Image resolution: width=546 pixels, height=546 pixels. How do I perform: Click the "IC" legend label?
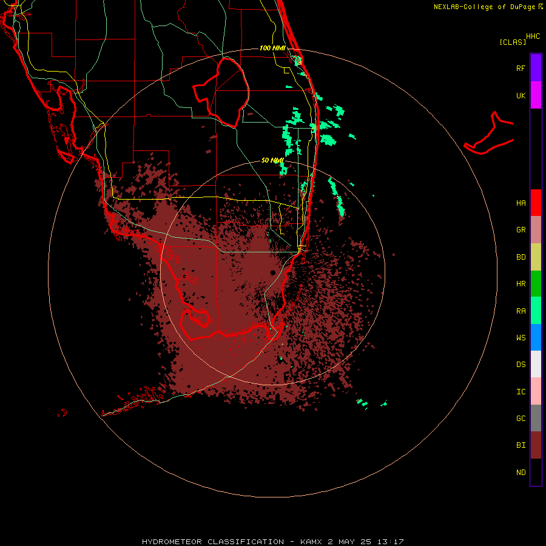[x=521, y=392]
